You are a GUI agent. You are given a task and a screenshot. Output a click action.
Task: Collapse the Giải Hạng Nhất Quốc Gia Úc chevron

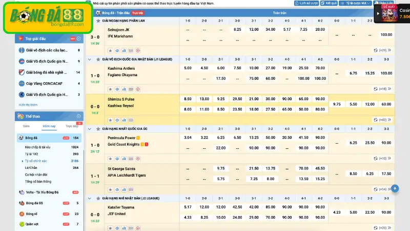90,129
